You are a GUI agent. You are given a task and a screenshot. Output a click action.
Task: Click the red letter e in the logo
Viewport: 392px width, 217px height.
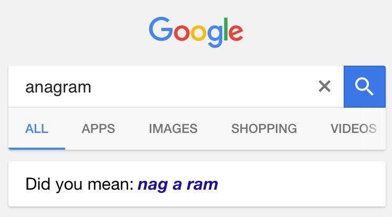(x=235, y=33)
